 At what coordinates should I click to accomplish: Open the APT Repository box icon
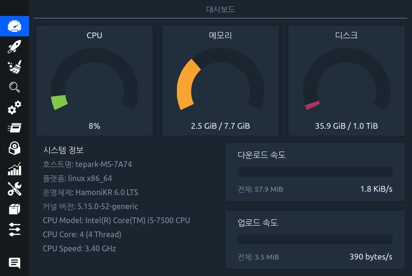(15, 209)
